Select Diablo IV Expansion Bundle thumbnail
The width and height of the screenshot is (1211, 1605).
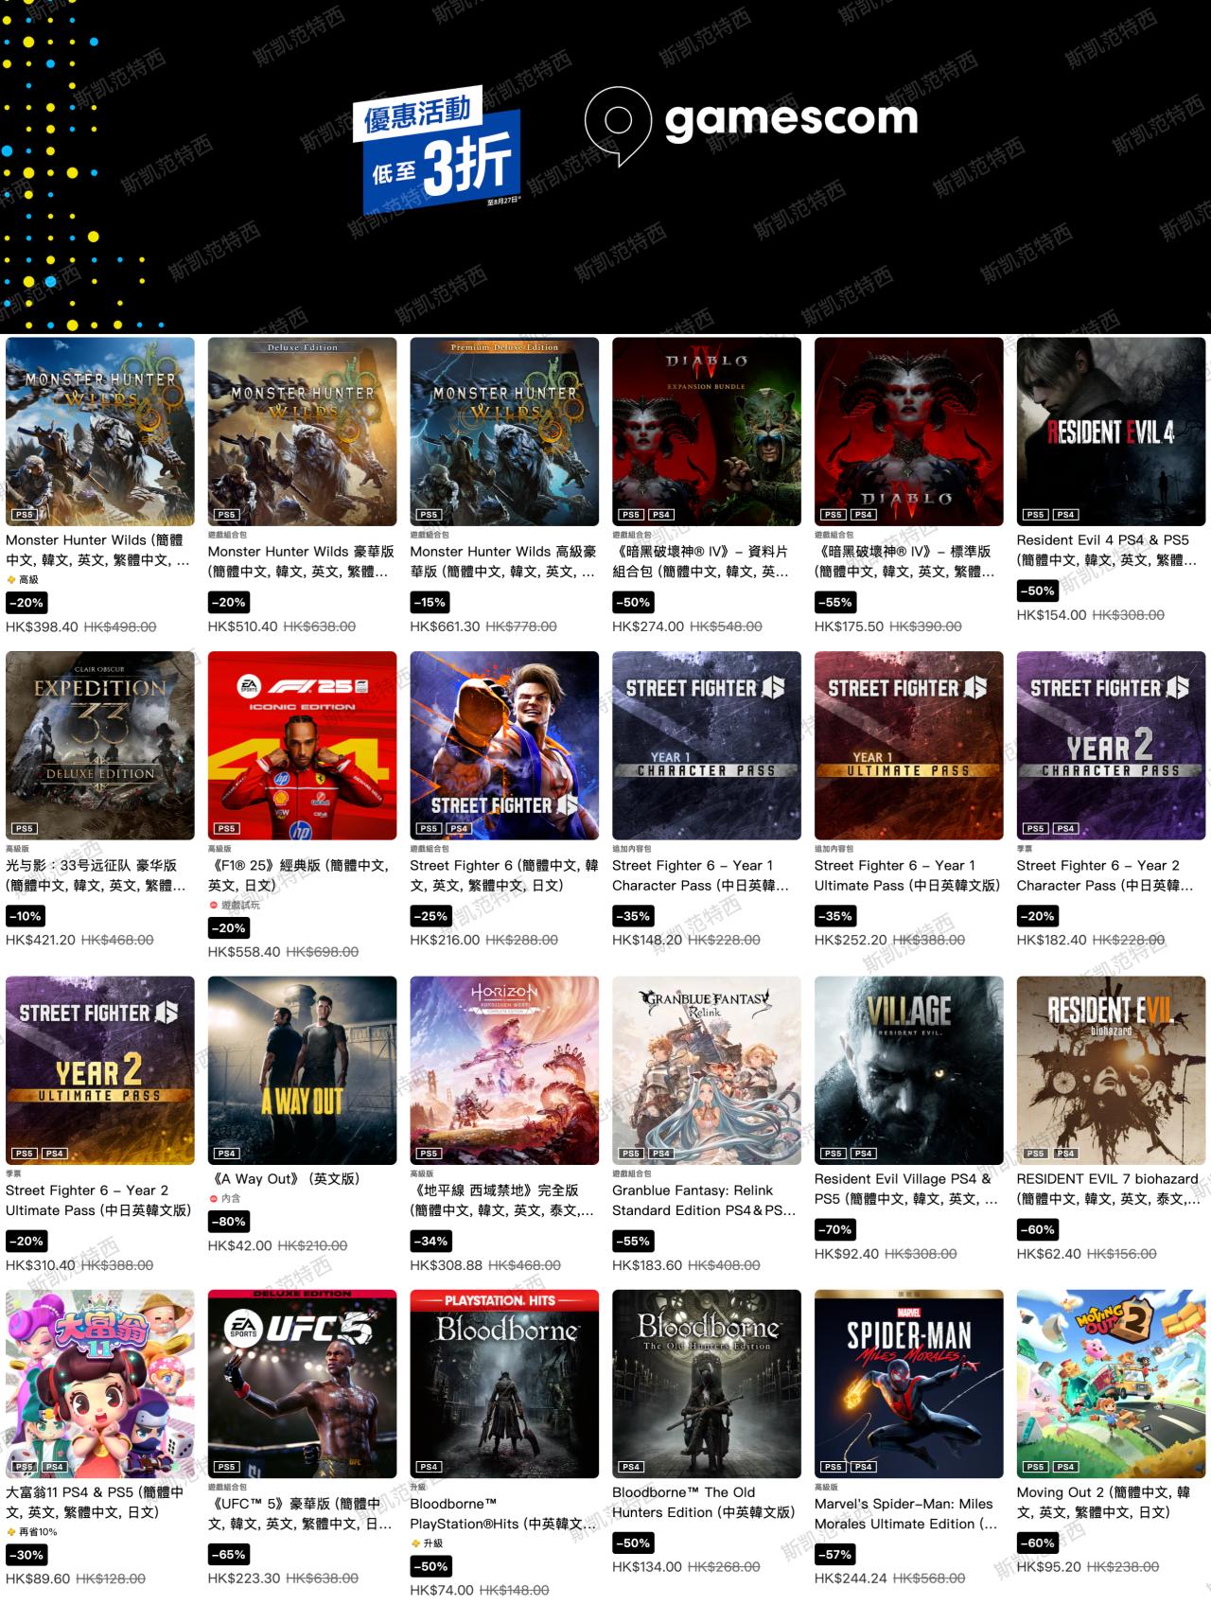click(707, 432)
